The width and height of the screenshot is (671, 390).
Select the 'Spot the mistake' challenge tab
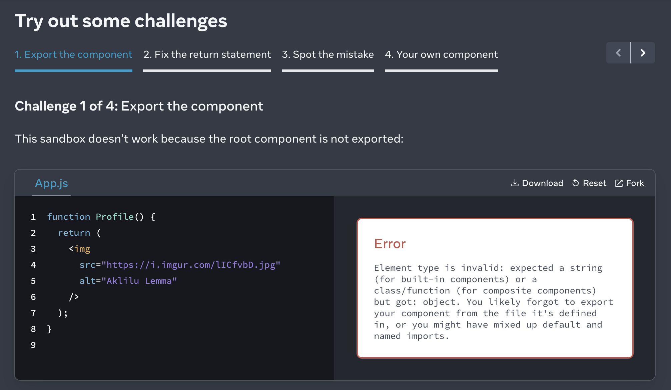click(x=327, y=54)
